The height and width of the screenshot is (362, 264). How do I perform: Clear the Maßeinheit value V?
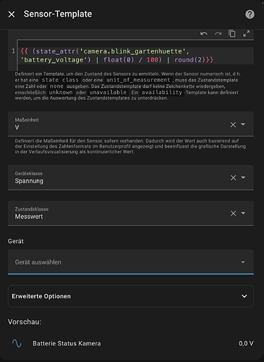[x=233, y=125]
